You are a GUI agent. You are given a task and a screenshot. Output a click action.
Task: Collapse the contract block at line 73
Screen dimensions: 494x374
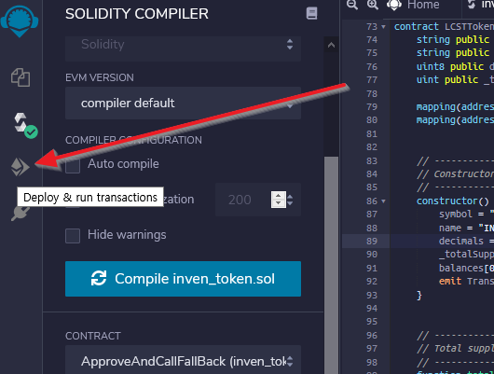[383, 27]
